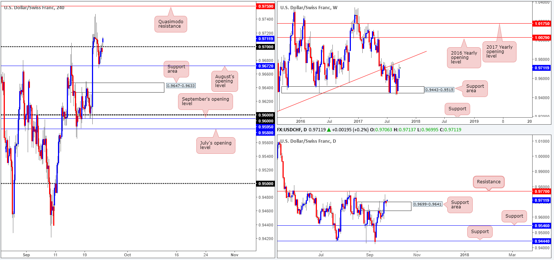
Task: Click the red 0.97700 price label
Action: pyautogui.click(x=542, y=191)
